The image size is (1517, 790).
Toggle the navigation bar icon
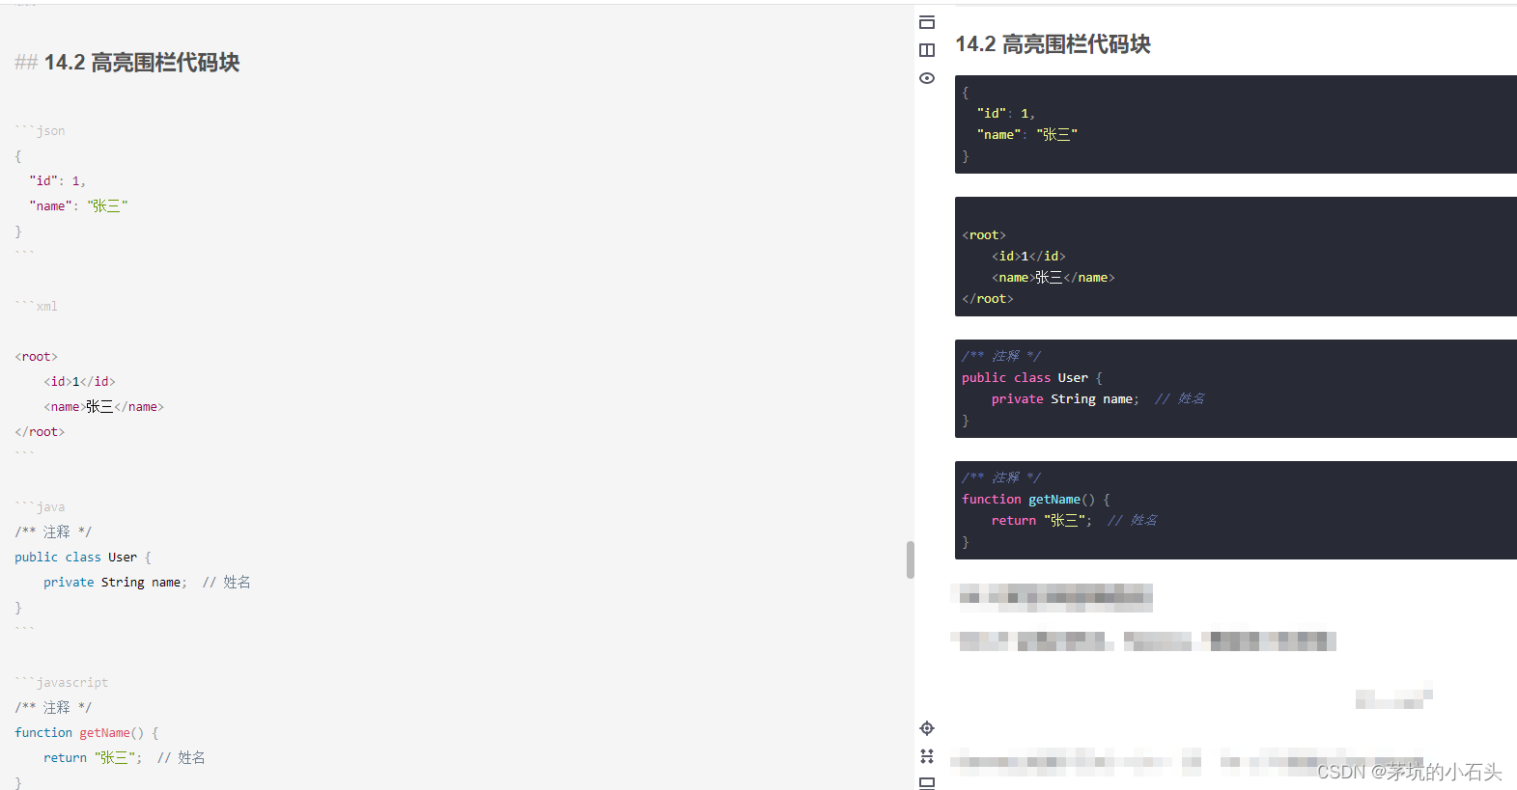[927, 22]
